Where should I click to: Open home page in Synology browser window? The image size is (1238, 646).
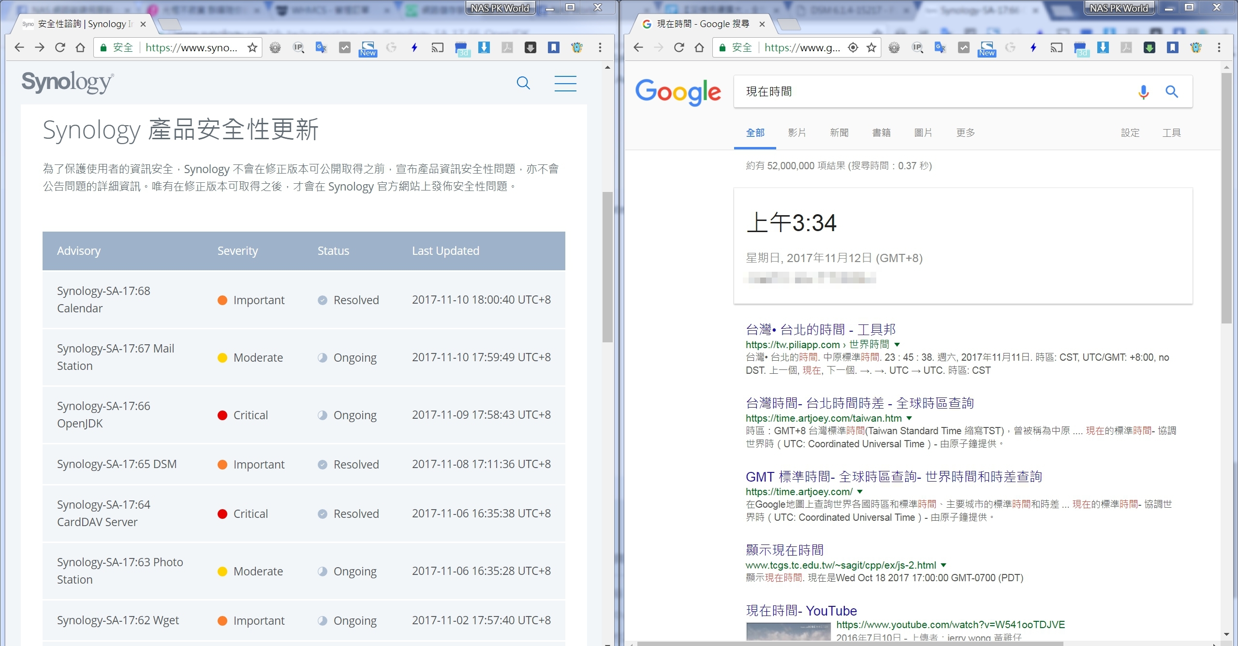coord(80,47)
